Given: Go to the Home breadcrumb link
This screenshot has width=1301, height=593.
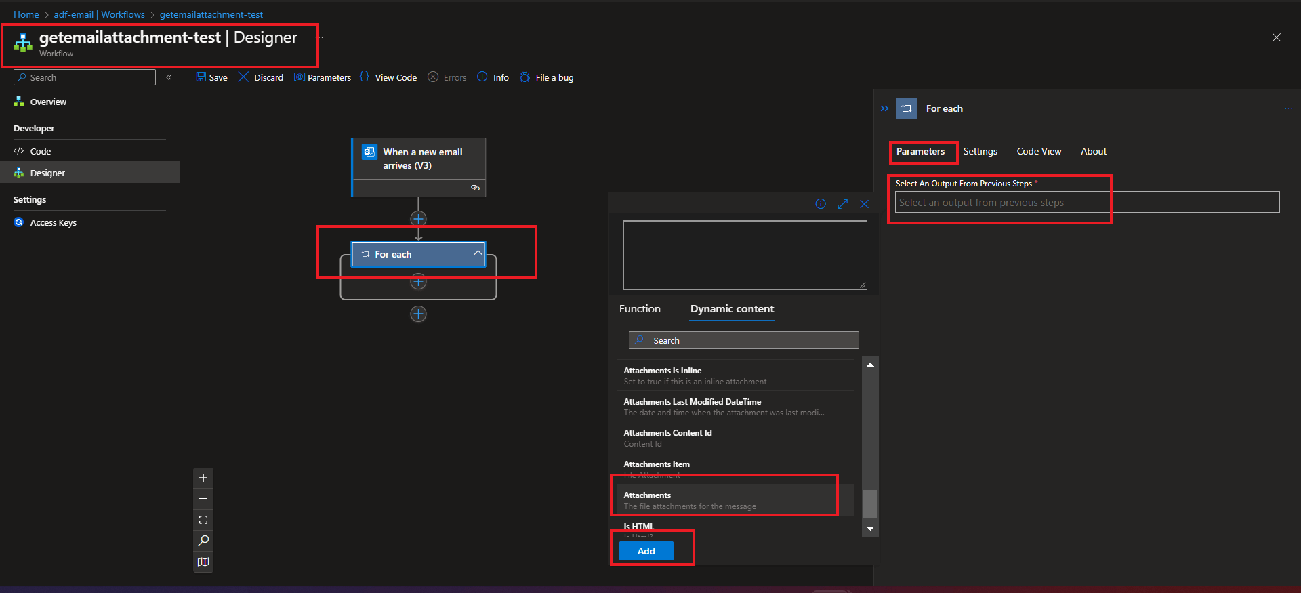Looking at the screenshot, I should coord(26,14).
